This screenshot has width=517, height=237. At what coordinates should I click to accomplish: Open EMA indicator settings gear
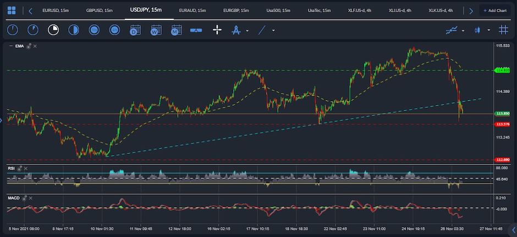coord(29,46)
